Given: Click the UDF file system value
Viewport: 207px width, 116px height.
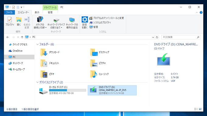Looking at the screenshot, I should (173, 81).
